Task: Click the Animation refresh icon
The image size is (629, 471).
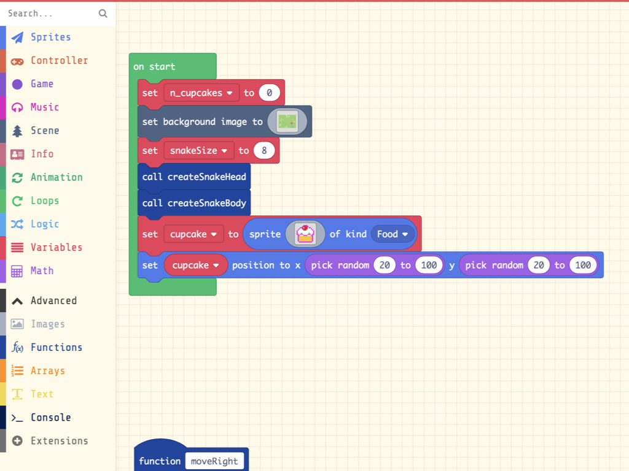Action: [x=17, y=178]
